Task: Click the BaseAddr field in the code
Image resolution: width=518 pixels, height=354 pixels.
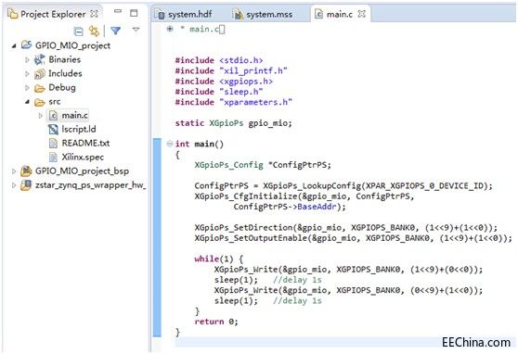Action: [317, 207]
